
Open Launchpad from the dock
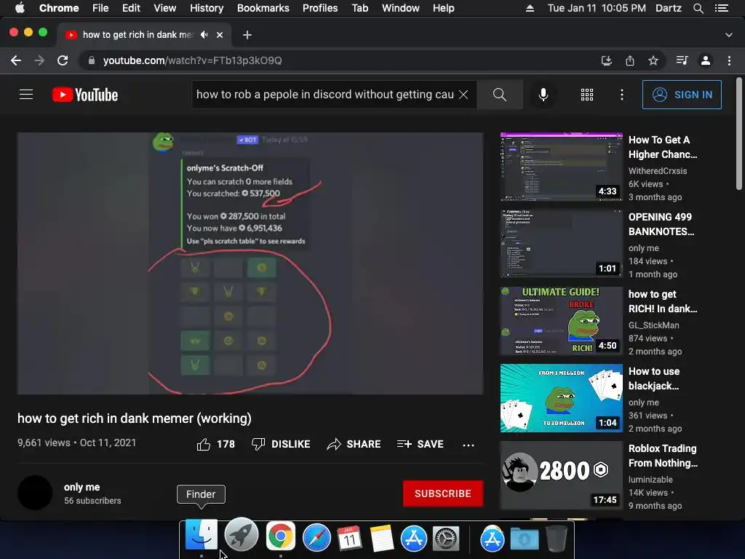pos(241,535)
